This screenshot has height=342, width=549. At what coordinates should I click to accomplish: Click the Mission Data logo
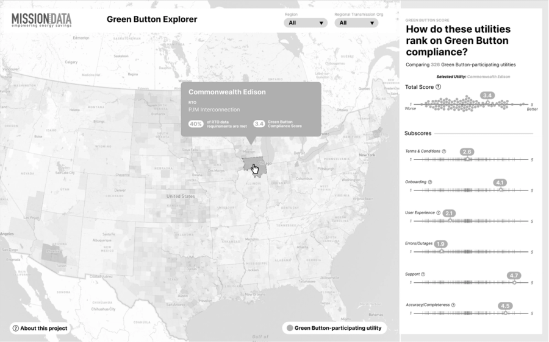pyautogui.click(x=41, y=20)
